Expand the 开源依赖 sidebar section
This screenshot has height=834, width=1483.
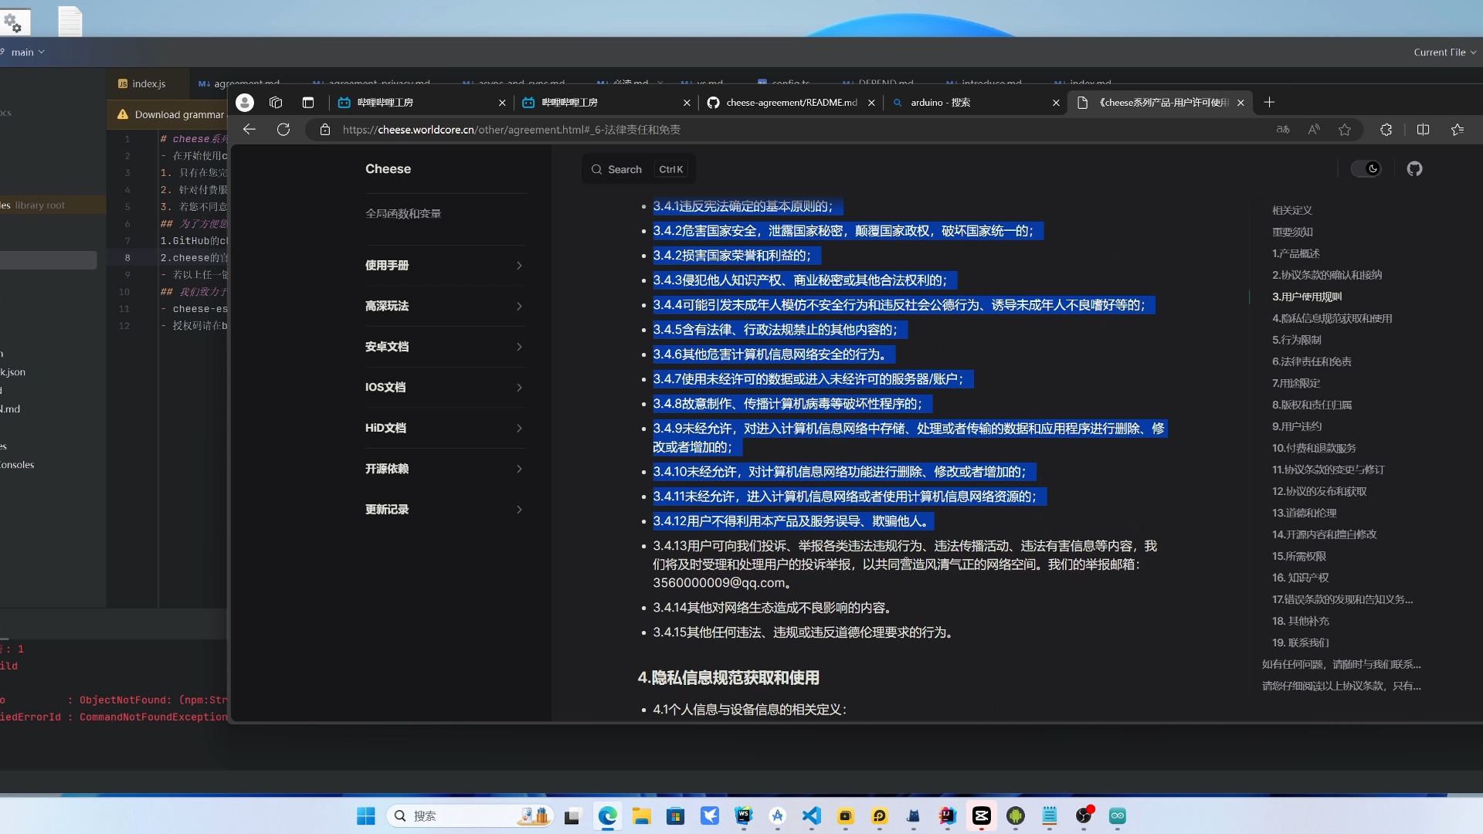[444, 469]
